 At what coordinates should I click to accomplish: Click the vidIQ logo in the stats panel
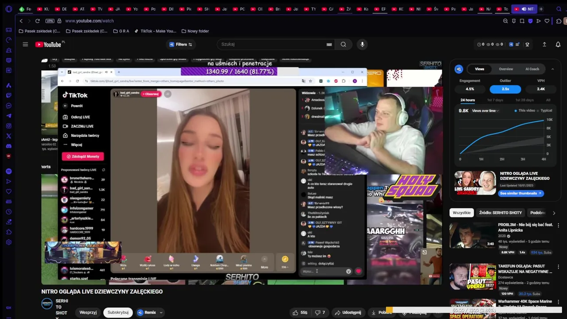click(459, 69)
